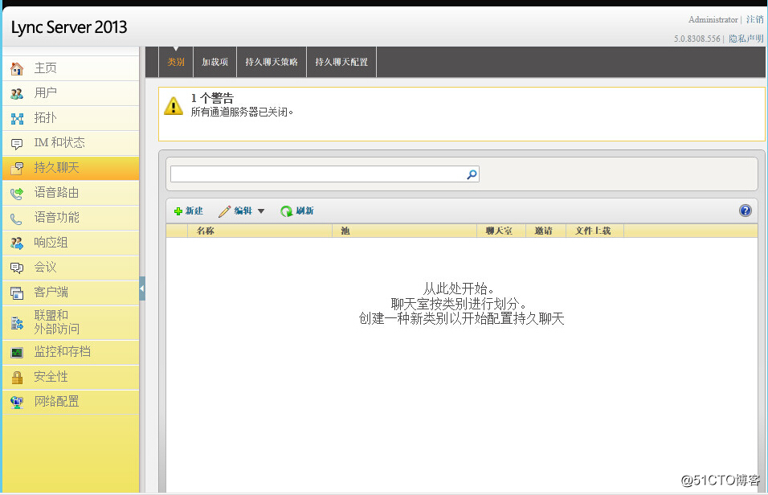Viewport: 768px width, 495px height.
Task: Click the pencil 编辑 icon
Action: (224, 211)
